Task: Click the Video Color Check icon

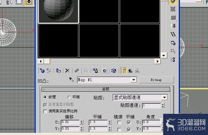Action: pyautogui.click(x=173, y=26)
